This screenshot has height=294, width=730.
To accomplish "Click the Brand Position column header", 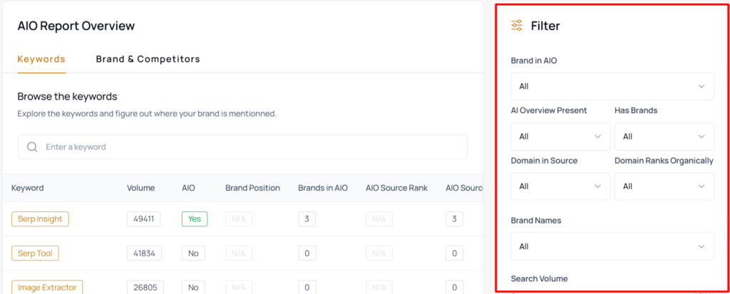I will pyautogui.click(x=253, y=188).
